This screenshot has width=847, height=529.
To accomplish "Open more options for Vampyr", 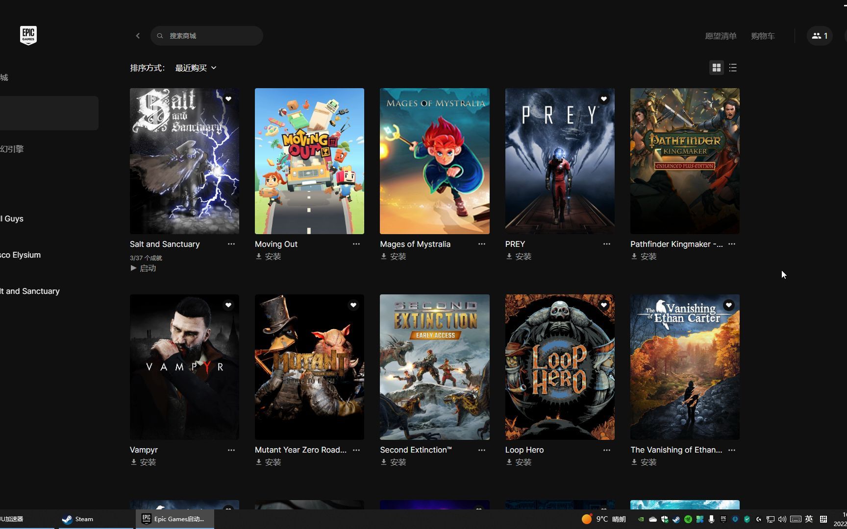I will pos(231,450).
